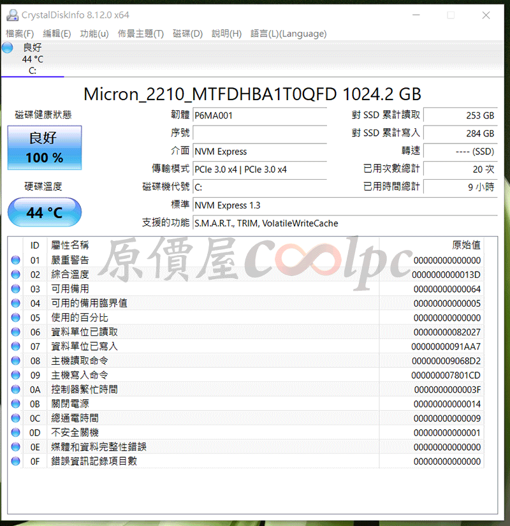Click the 20 次 power-on count value
This screenshot has height=526, width=510.
pos(460,170)
